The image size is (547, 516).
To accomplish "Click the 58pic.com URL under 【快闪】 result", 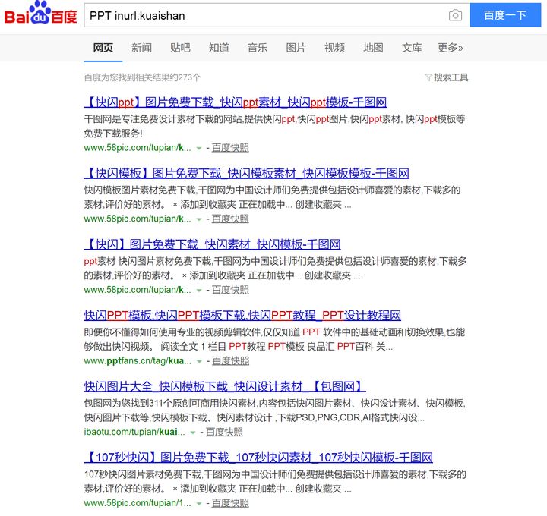I will [x=138, y=290].
